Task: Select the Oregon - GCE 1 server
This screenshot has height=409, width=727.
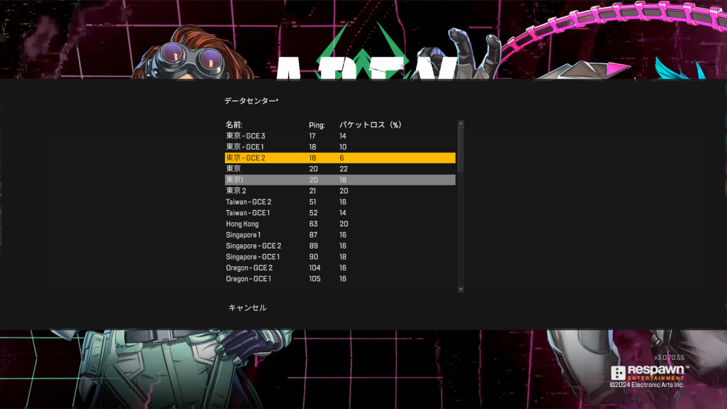Action: tap(248, 279)
